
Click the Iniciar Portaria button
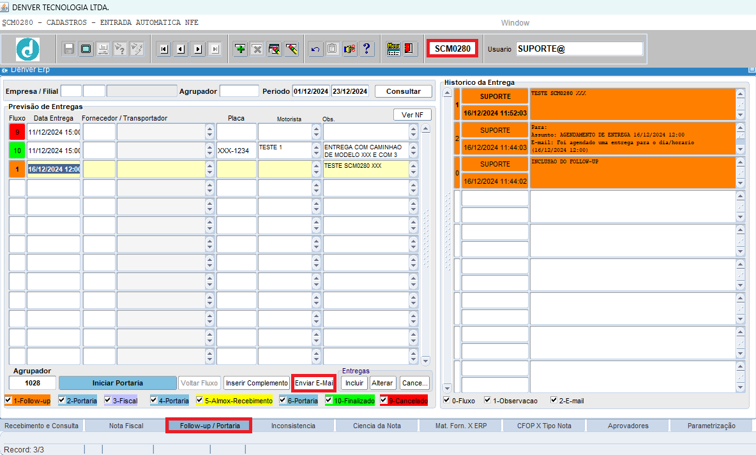[x=117, y=383]
